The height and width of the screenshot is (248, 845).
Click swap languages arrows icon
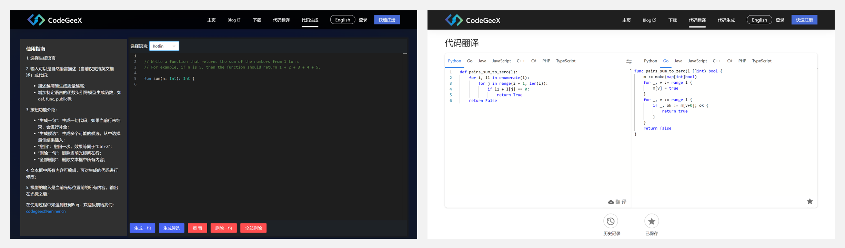point(629,61)
